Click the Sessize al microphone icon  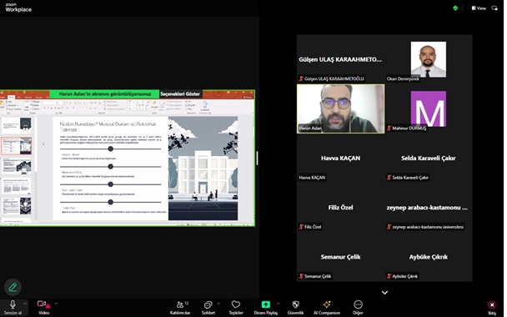point(13,304)
